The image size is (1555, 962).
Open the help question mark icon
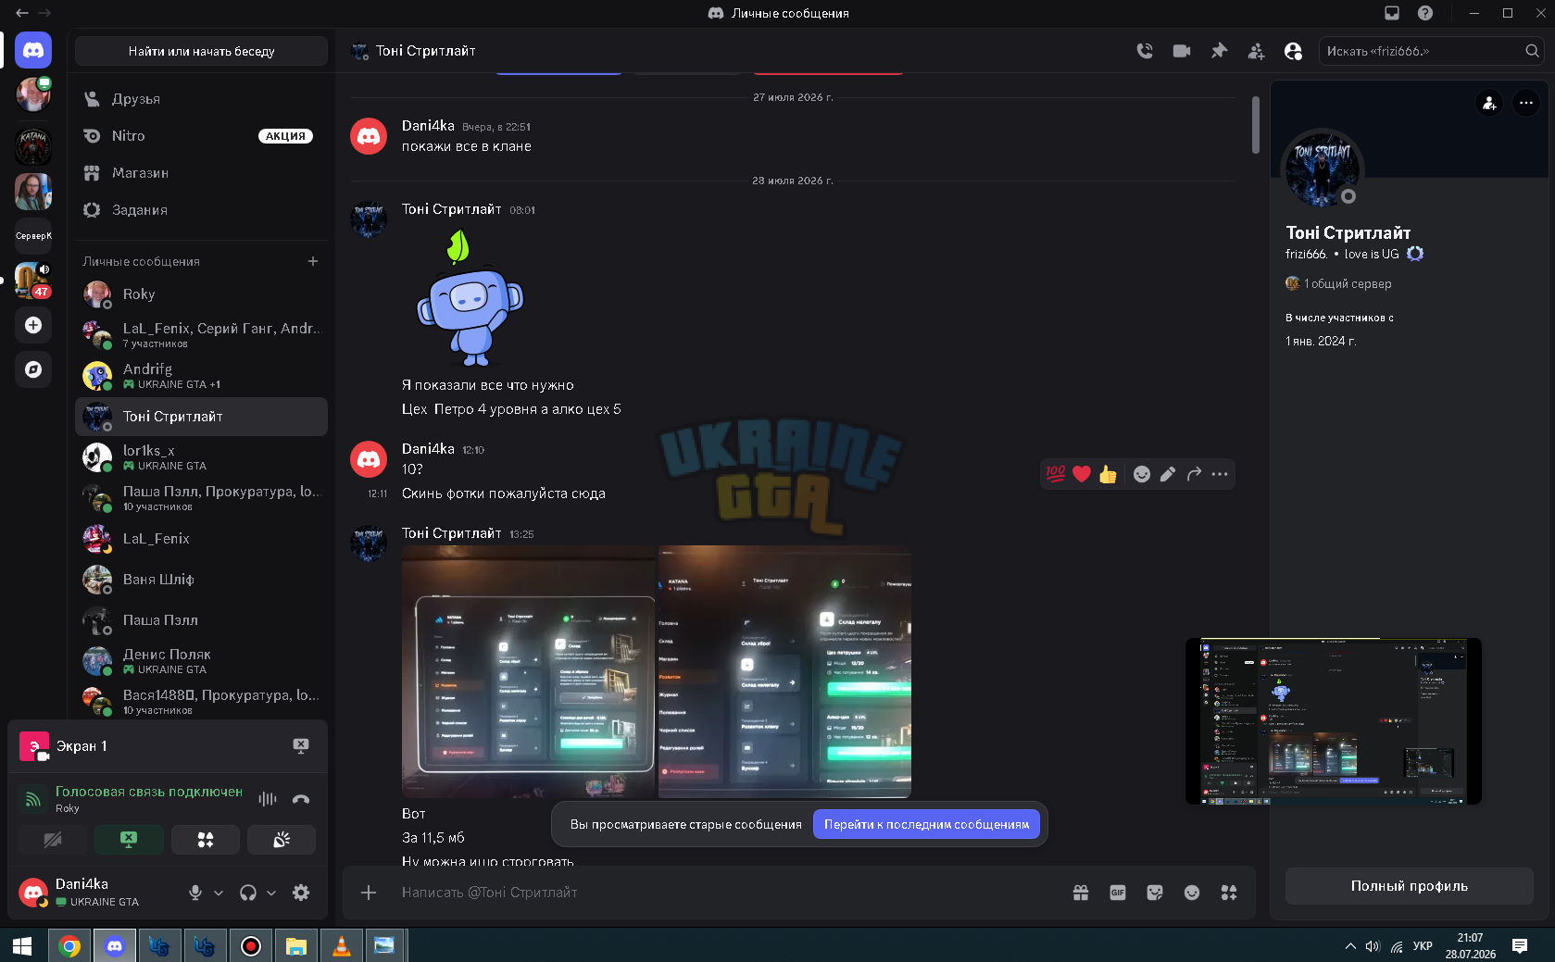click(x=1425, y=13)
